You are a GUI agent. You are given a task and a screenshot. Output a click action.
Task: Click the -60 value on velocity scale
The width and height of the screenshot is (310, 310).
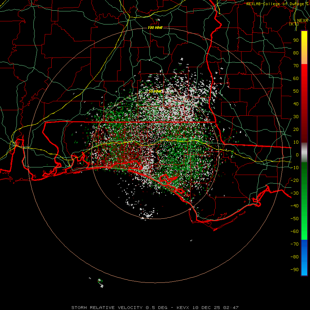pyautogui.click(x=294, y=231)
